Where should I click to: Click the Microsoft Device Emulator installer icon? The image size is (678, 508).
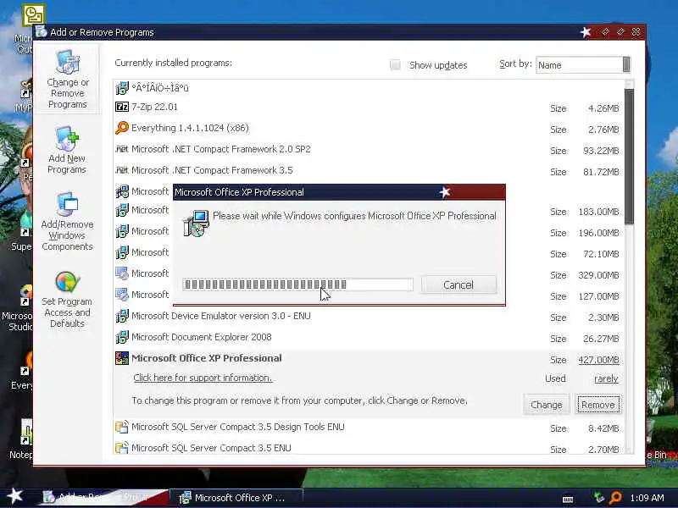tap(122, 316)
